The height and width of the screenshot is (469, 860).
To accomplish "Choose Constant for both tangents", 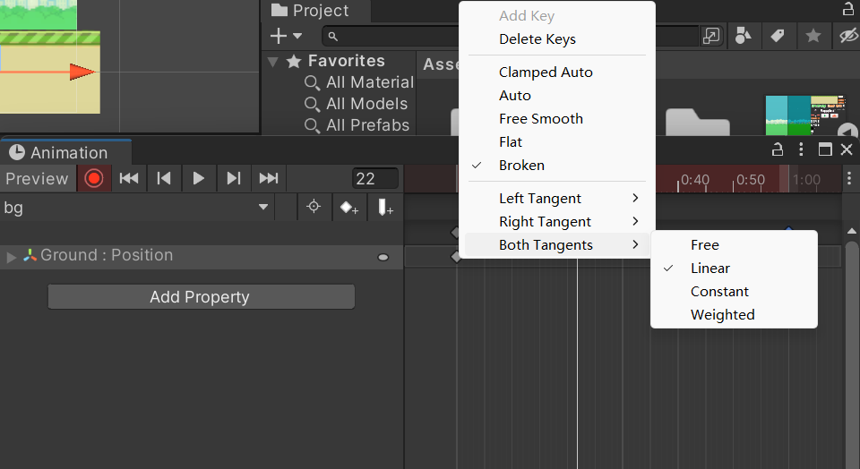I will point(719,292).
